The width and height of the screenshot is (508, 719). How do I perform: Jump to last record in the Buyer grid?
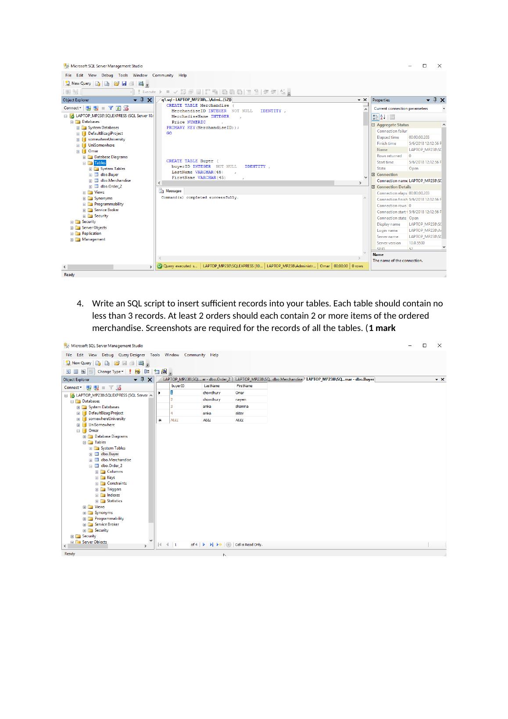pyautogui.click(x=211, y=545)
